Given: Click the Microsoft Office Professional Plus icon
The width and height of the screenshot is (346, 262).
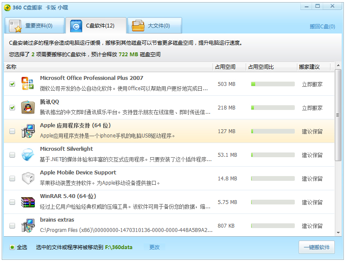Looking at the screenshot, I should [28, 84].
